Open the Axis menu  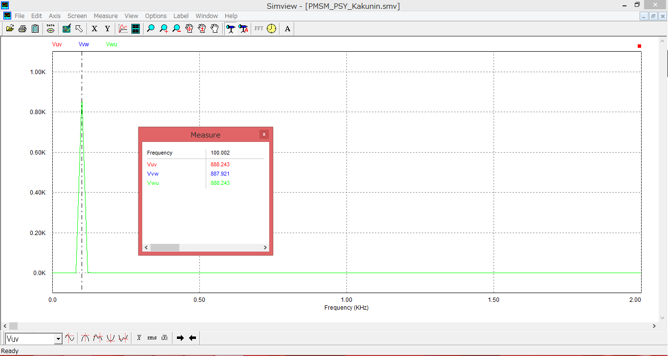click(55, 16)
